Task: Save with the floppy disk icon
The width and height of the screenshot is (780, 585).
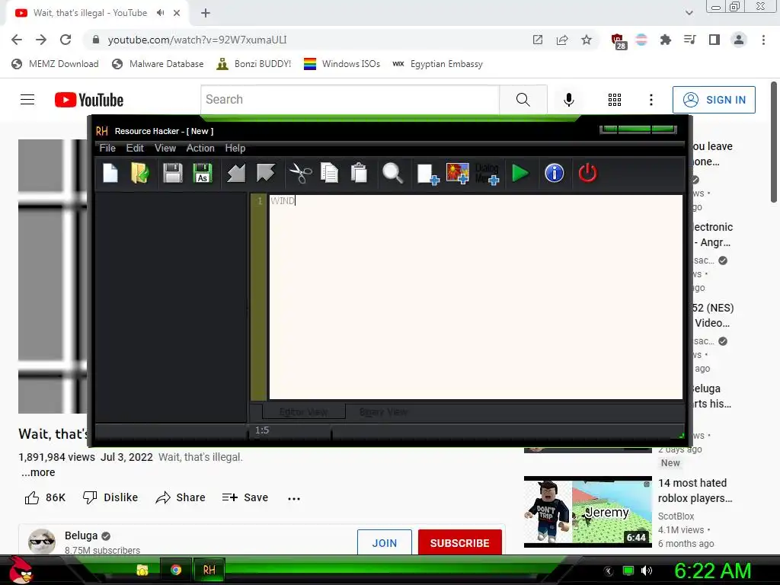Action: click(x=173, y=174)
